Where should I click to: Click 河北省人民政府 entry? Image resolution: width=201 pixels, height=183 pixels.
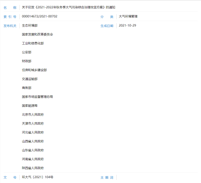click(x=33, y=132)
